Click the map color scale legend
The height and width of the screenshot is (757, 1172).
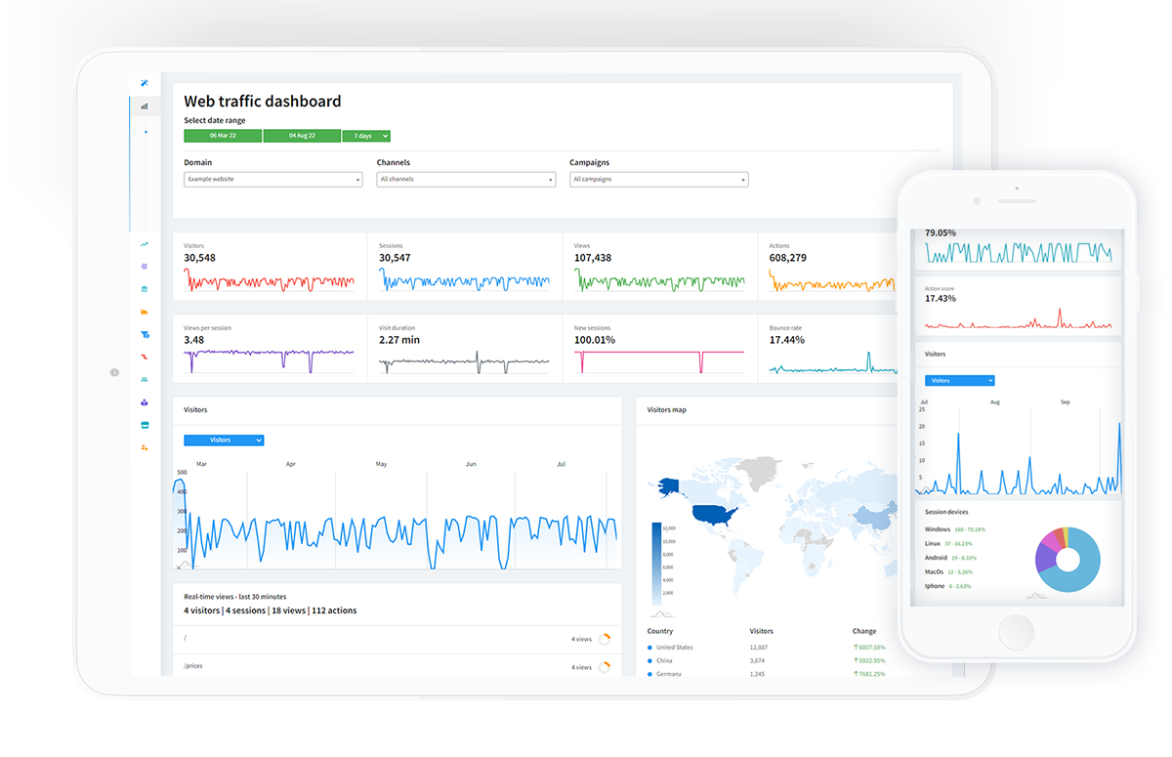[663, 565]
